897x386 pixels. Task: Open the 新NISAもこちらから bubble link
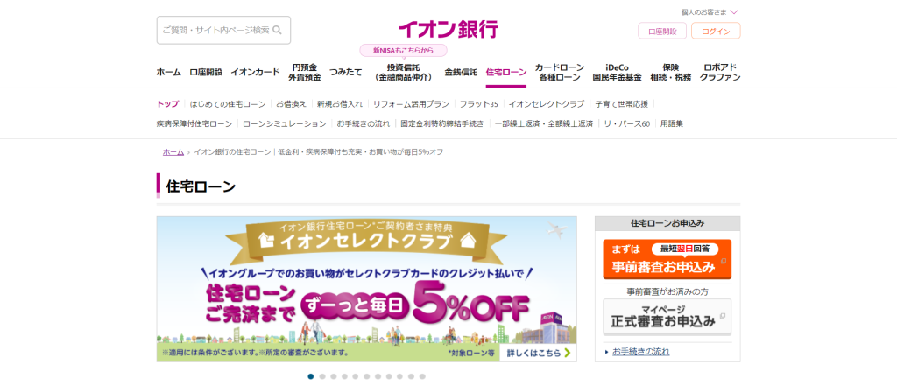(x=403, y=50)
